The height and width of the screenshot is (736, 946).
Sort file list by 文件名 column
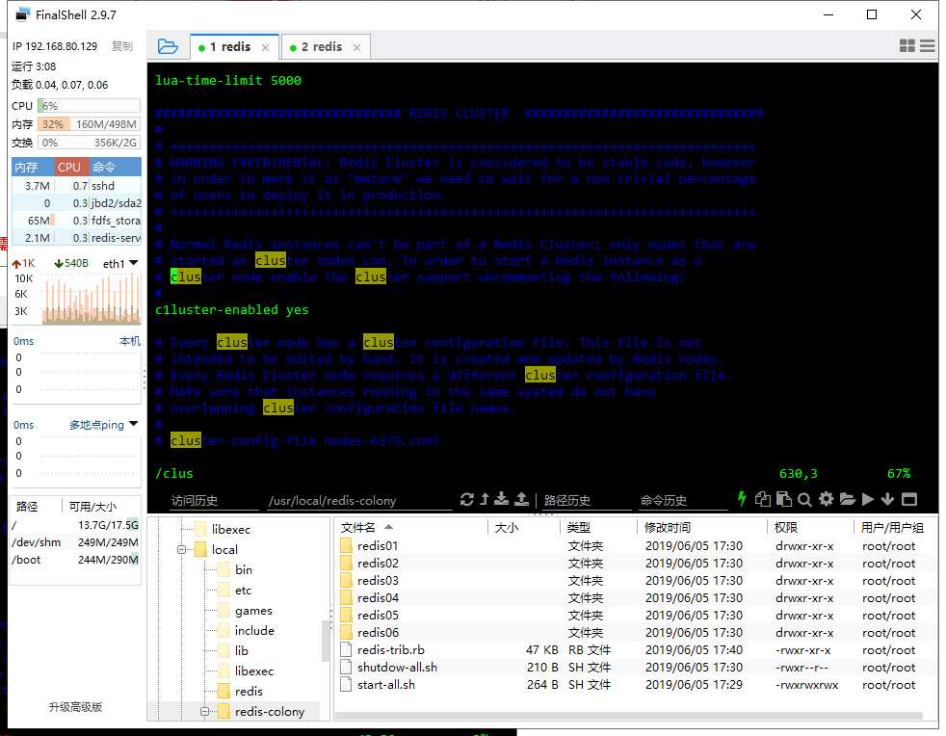410,527
